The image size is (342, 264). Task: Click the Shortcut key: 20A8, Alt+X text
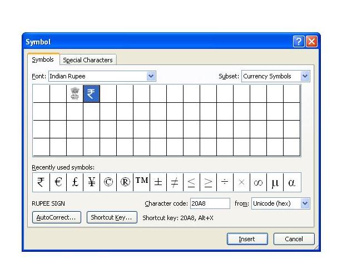pos(178,218)
